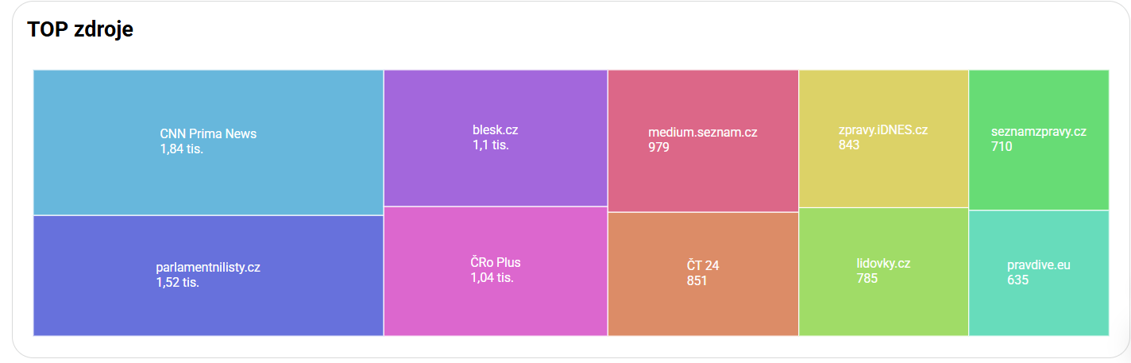This screenshot has height=363, width=1131.
Task: Click the 1,84 tis. value label
Action: click(x=182, y=149)
